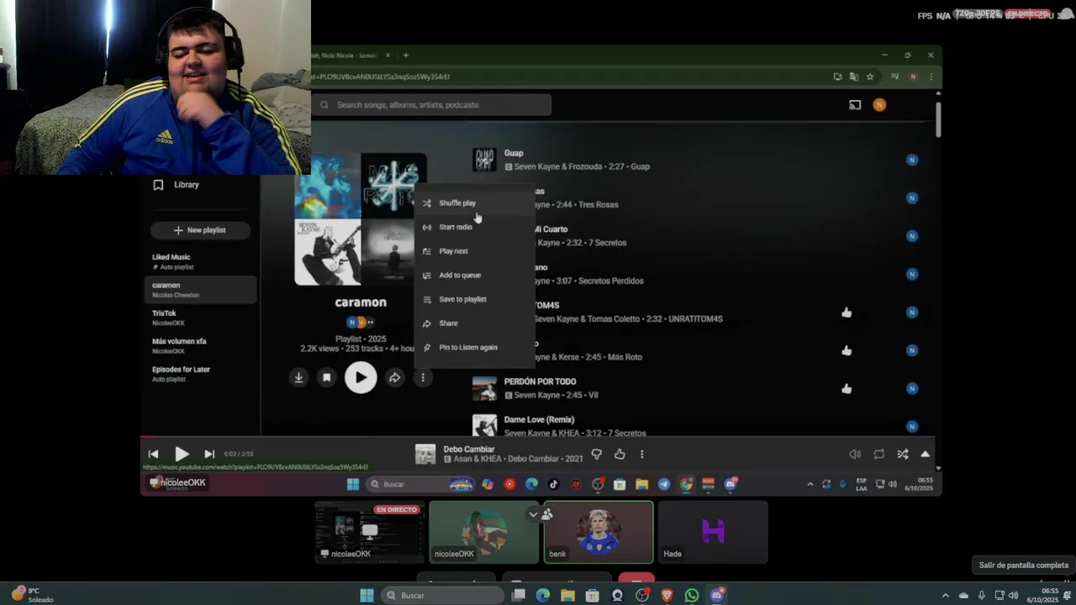Open the orange account avatar in the YouTube Music header
This screenshot has height=605, width=1076.
[879, 105]
